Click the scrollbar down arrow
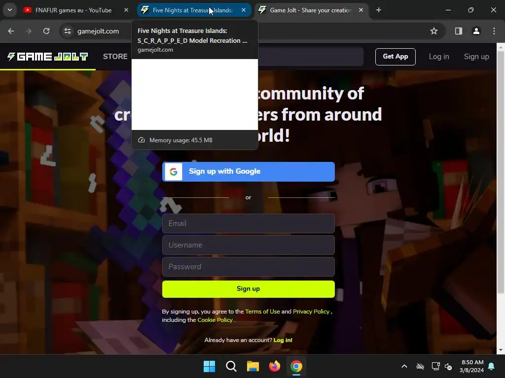The height and width of the screenshot is (378, 505). (x=501, y=350)
